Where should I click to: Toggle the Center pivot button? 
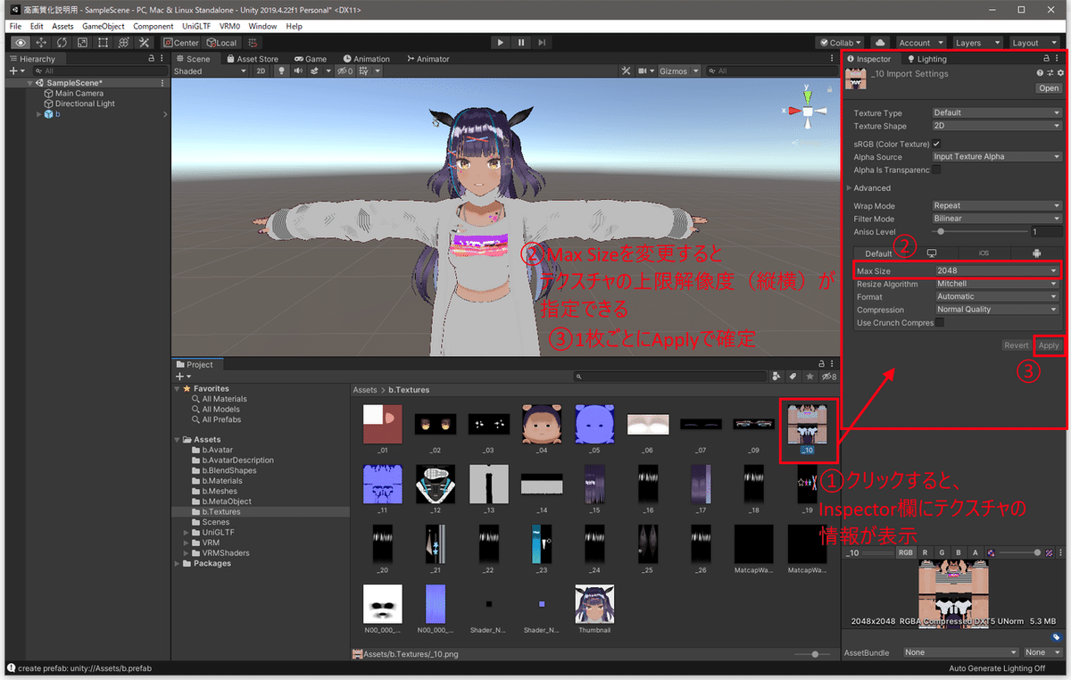(x=182, y=42)
